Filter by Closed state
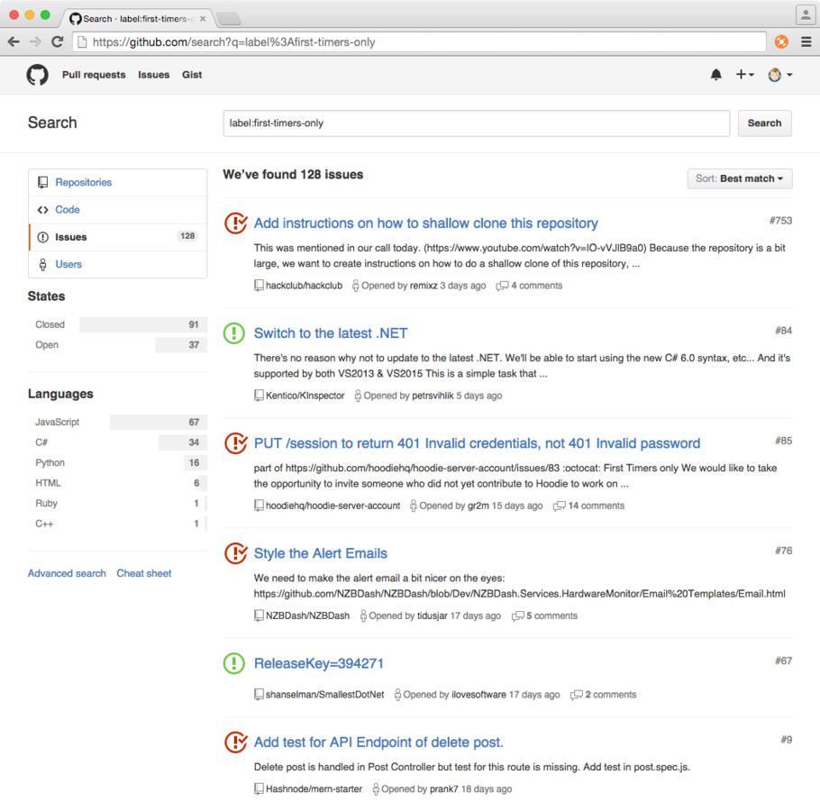The height and width of the screenshot is (811, 820). point(118,324)
